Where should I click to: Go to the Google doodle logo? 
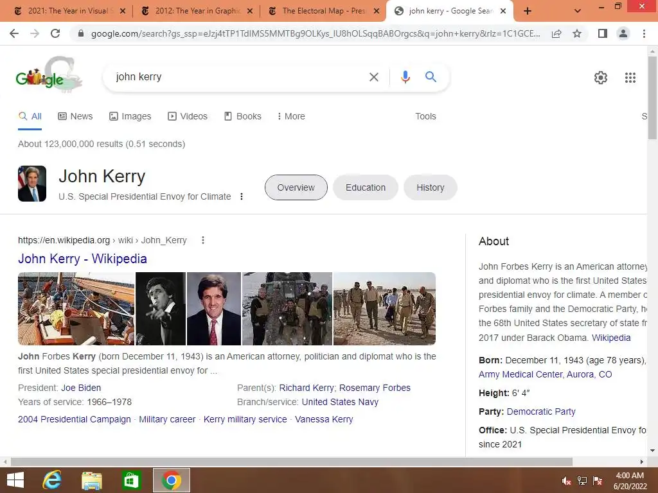tap(49, 74)
